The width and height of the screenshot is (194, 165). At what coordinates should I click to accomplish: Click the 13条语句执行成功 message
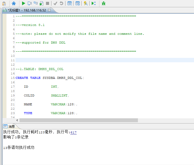click(x=19, y=148)
